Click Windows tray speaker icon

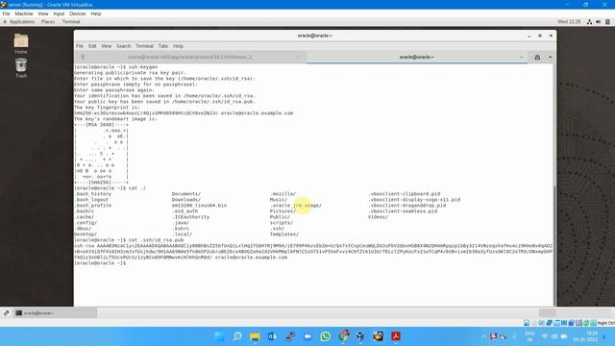point(554,336)
